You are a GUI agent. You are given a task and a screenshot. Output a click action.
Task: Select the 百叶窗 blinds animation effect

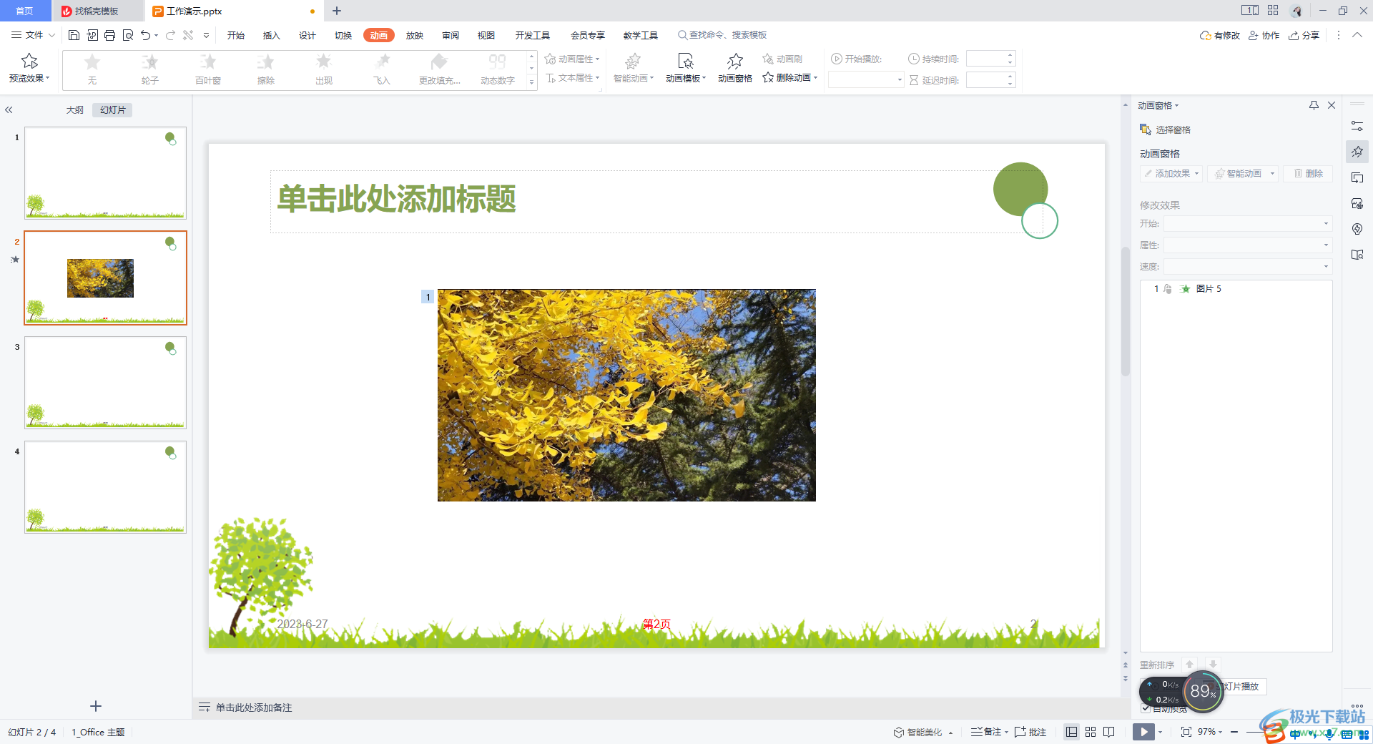pos(208,69)
